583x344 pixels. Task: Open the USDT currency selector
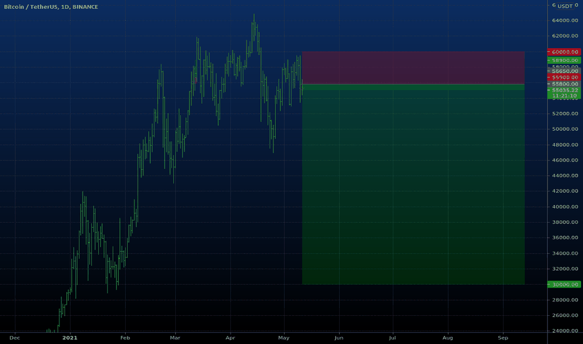pyautogui.click(x=565, y=6)
